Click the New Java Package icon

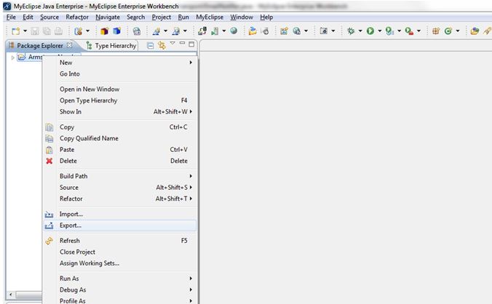point(436,31)
